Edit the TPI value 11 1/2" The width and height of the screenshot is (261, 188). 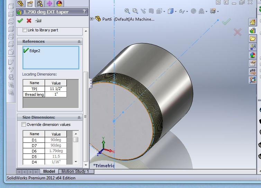click(x=56, y=89)
